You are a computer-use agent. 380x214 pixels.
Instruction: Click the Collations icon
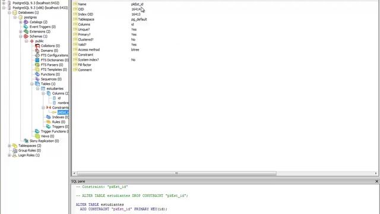(37, 46)
